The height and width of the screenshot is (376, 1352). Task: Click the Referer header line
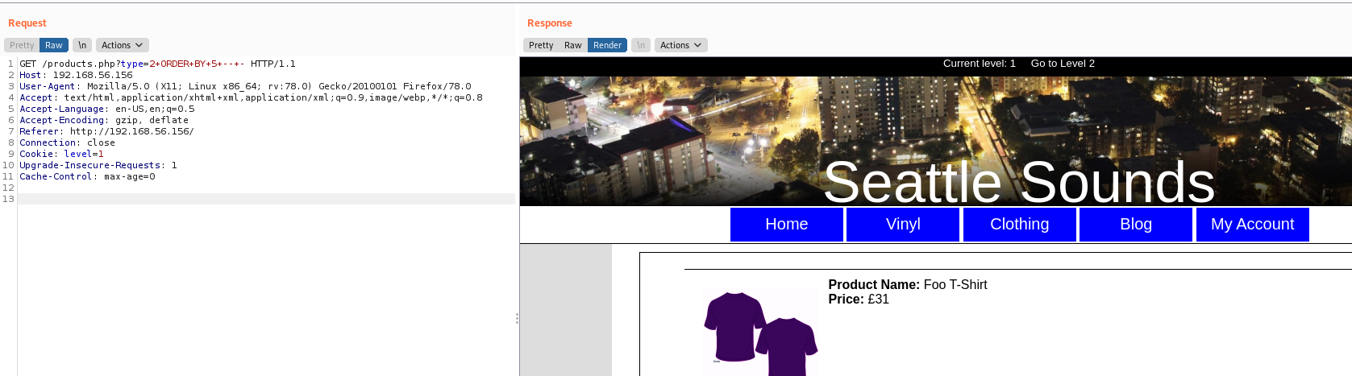(106, 131)
